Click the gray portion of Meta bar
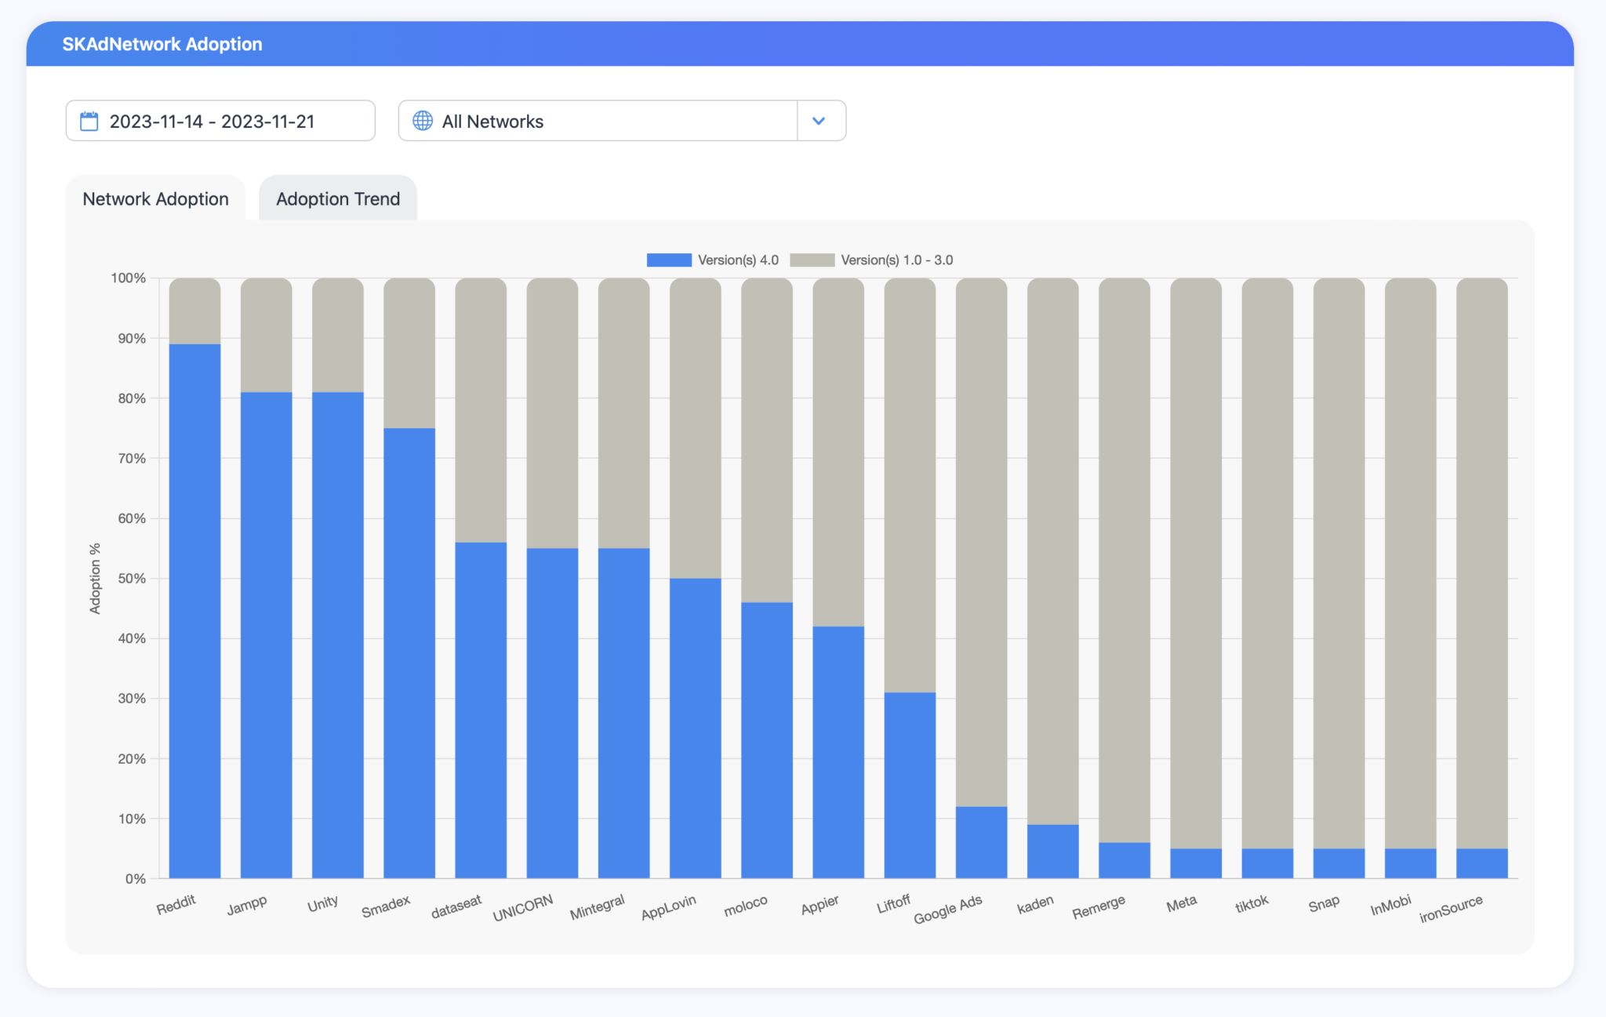The height and width of the screenshot is (1017, 1606). (x=1196, y=563)
